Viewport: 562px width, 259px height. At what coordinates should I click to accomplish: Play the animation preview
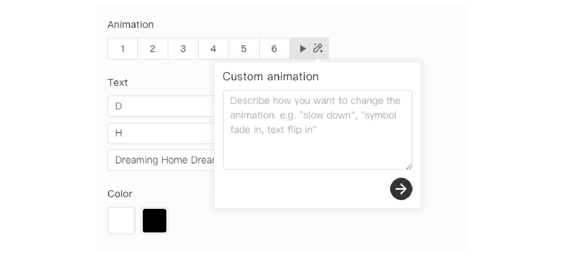[x=303, y=49]
